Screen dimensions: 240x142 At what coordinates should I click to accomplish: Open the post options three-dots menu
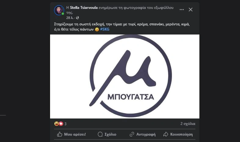point(182,10)
